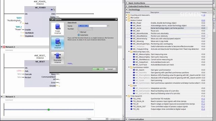The height and width of the screenshot is (121, 216).
Task: Collapse the Time-based IO folder
Action: 127,96
